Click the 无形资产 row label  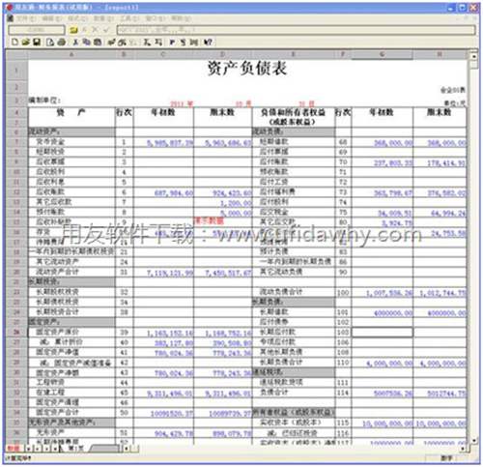click(x=50, y=432)
